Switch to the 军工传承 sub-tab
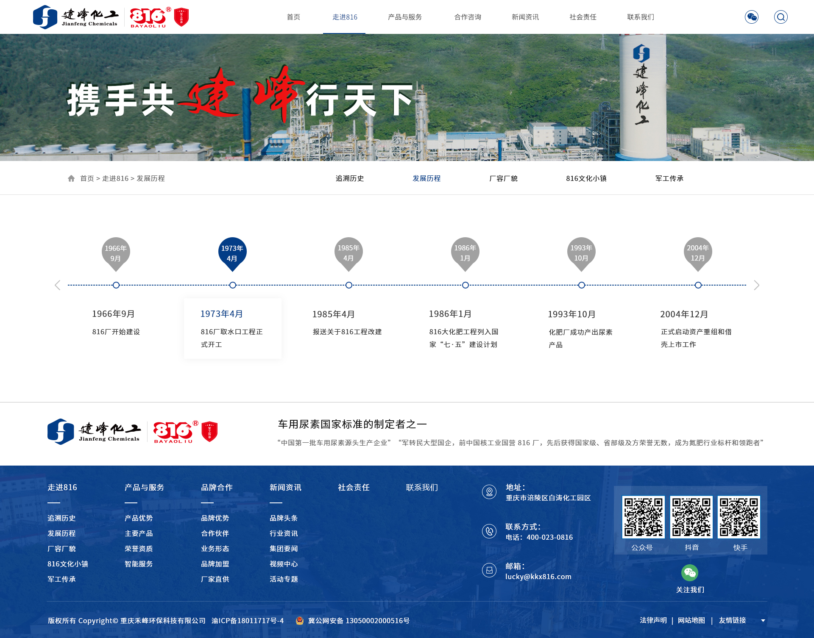 669,178
